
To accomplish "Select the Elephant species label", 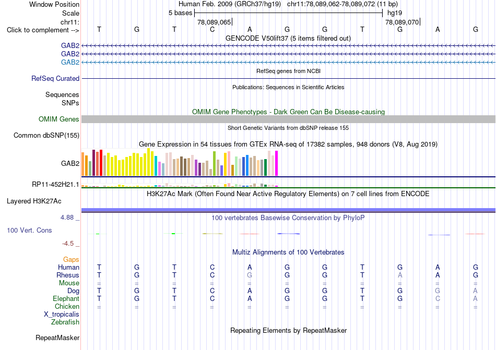I will [66, 298].
